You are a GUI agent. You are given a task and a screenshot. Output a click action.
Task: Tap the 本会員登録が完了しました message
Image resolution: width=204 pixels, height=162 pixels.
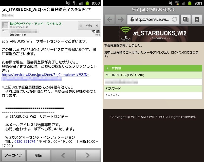coord(123,46)
